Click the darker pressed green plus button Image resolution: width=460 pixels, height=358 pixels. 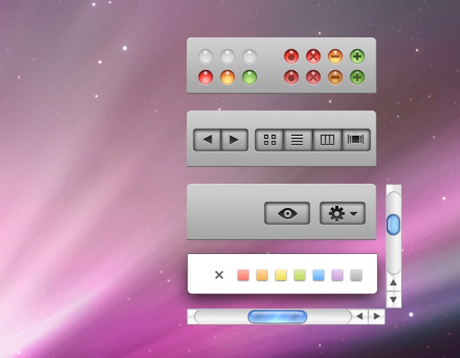357,77
